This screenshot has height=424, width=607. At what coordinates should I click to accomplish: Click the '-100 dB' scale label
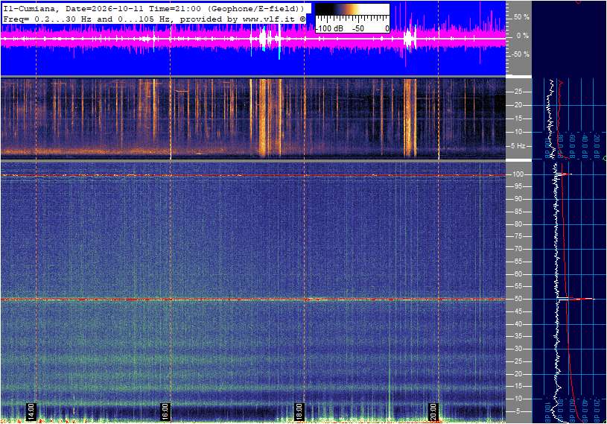pyautogui.click(x=330, y=28)
